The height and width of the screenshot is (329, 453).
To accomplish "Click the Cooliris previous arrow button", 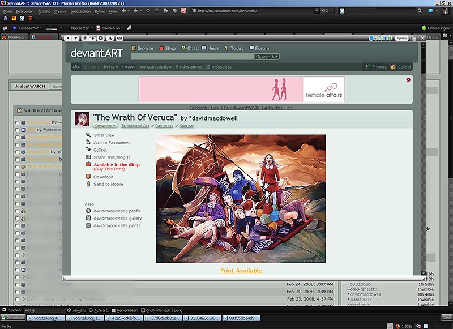I will (x=67, y=38).
